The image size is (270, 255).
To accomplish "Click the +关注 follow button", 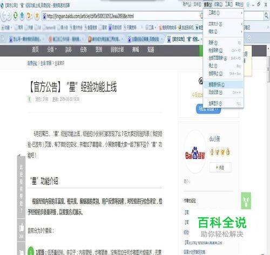I will [x=220, y=167].
